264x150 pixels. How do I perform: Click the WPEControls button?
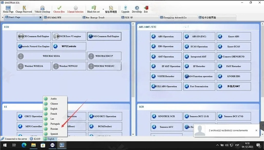[69, 46]
